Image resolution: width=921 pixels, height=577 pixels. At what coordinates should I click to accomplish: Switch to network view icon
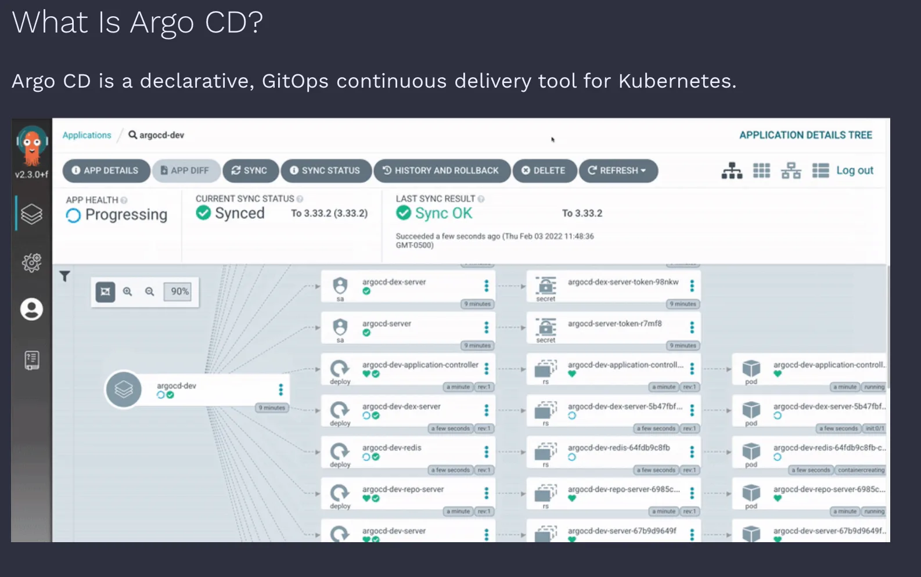click(x=791, y=171)
